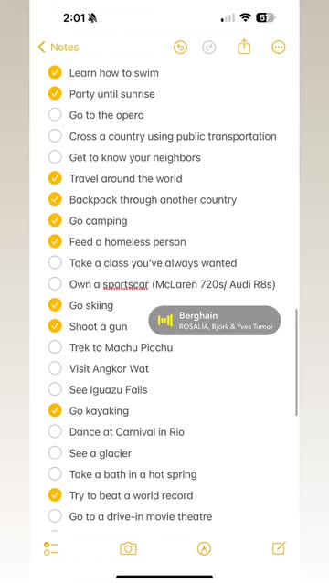Image resolution: width=329 pixels, height=583 pixels.
Task: Tap the undo arrow icon
Action: point(180,48)
